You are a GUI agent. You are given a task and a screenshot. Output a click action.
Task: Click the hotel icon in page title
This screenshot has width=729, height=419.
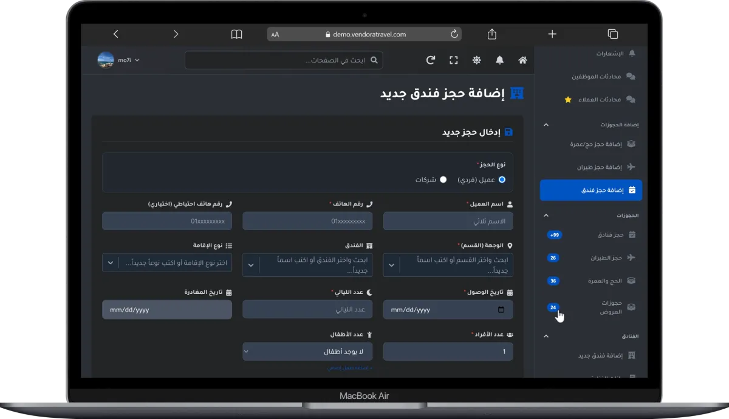pos(517,93)
